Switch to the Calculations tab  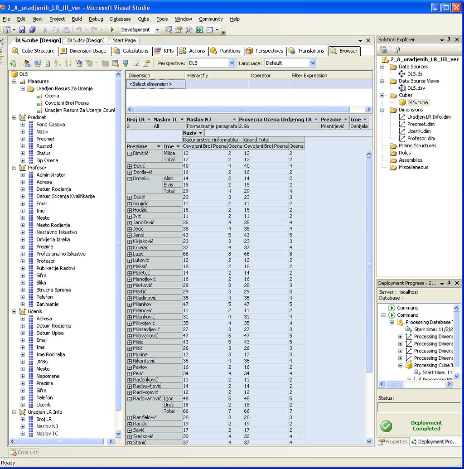pyautogui.click(x=131, y=51)
